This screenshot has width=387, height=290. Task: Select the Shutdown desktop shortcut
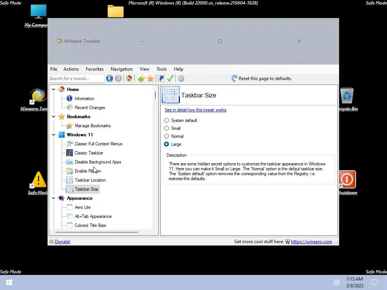point(347,179)
